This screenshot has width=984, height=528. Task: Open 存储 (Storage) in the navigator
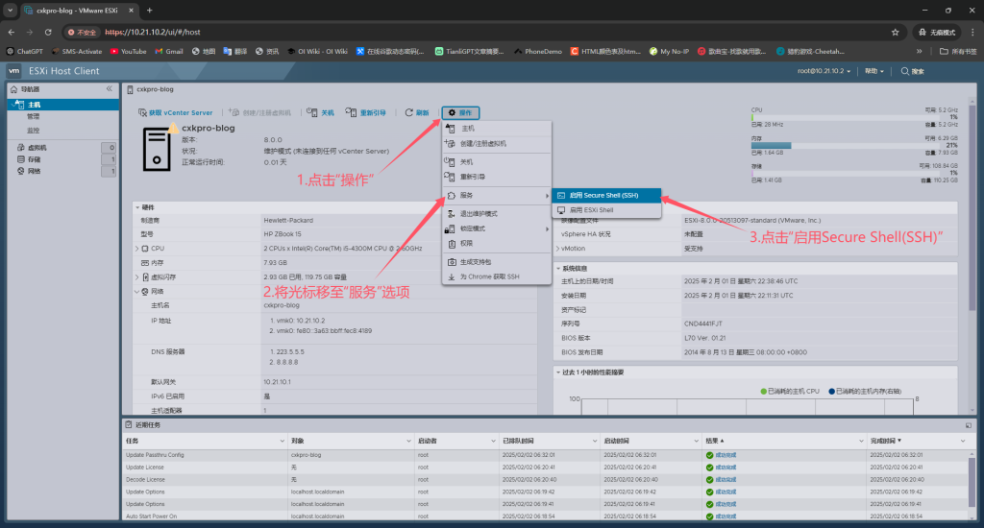pyautogui.click(x=34, y=159)
